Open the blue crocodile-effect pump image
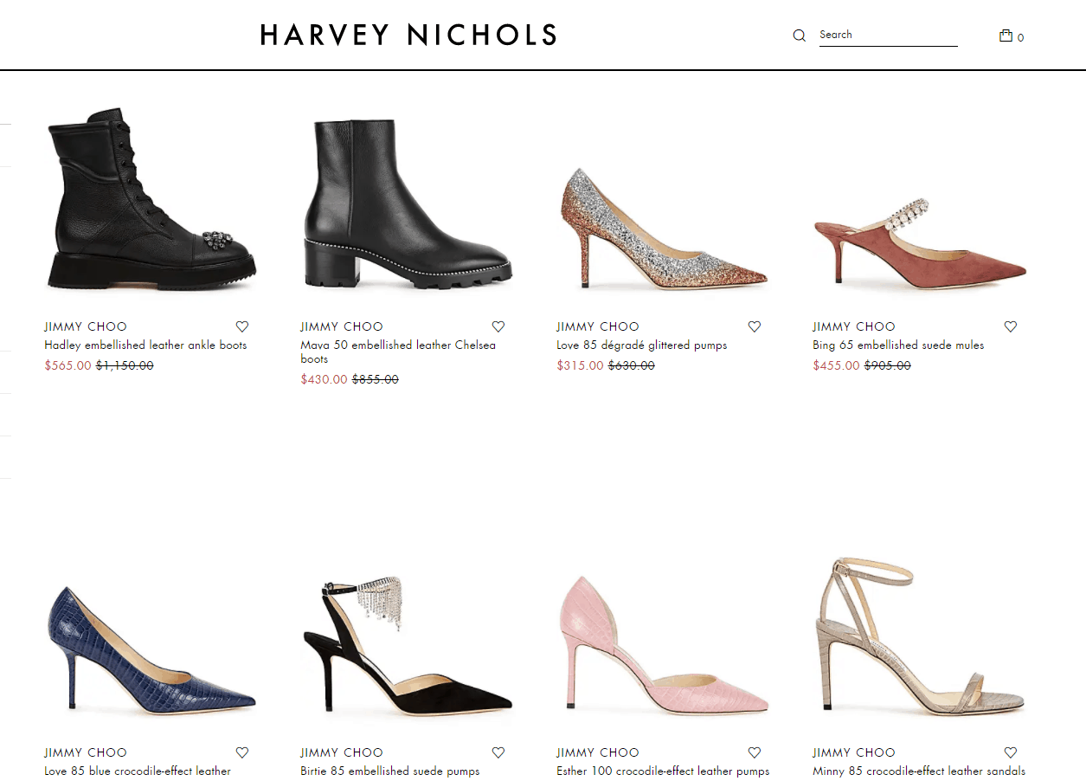Viewport: 1086px width, 781px height. (x=151, y=649)
